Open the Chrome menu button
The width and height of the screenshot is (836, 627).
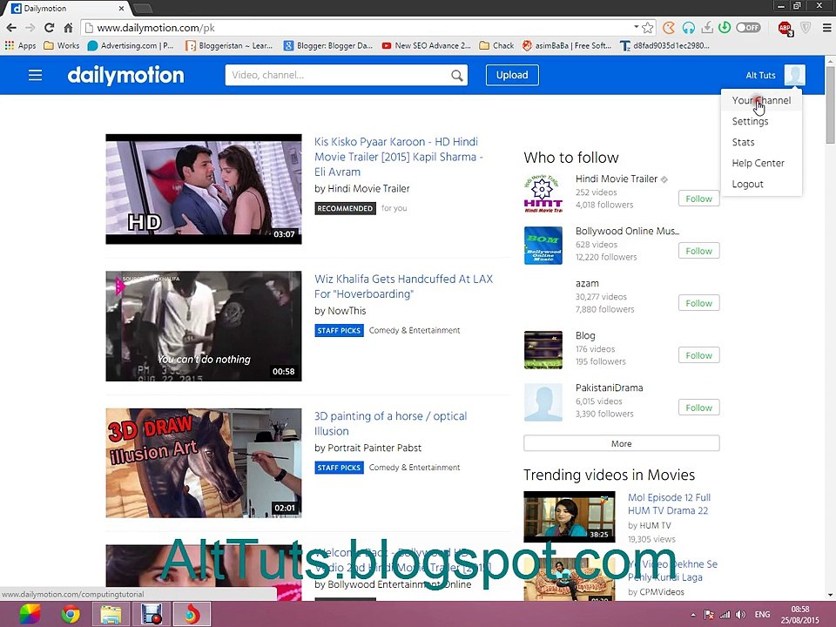click(x=826, y=28)
